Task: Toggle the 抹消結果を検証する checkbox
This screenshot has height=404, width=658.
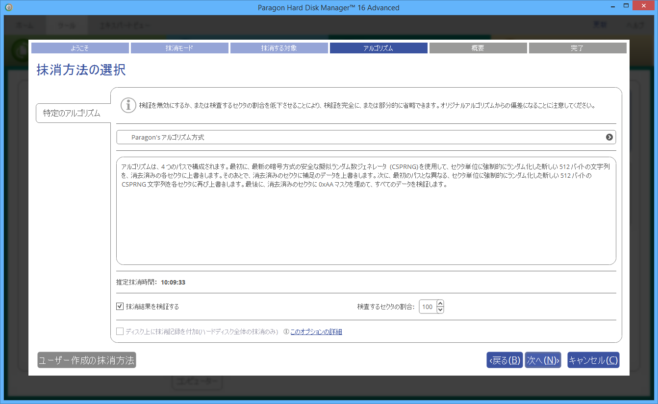Action: coord(120,307)
